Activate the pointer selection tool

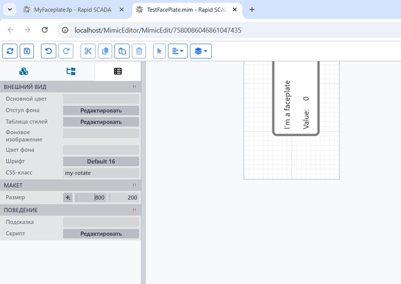coord(159,51)
